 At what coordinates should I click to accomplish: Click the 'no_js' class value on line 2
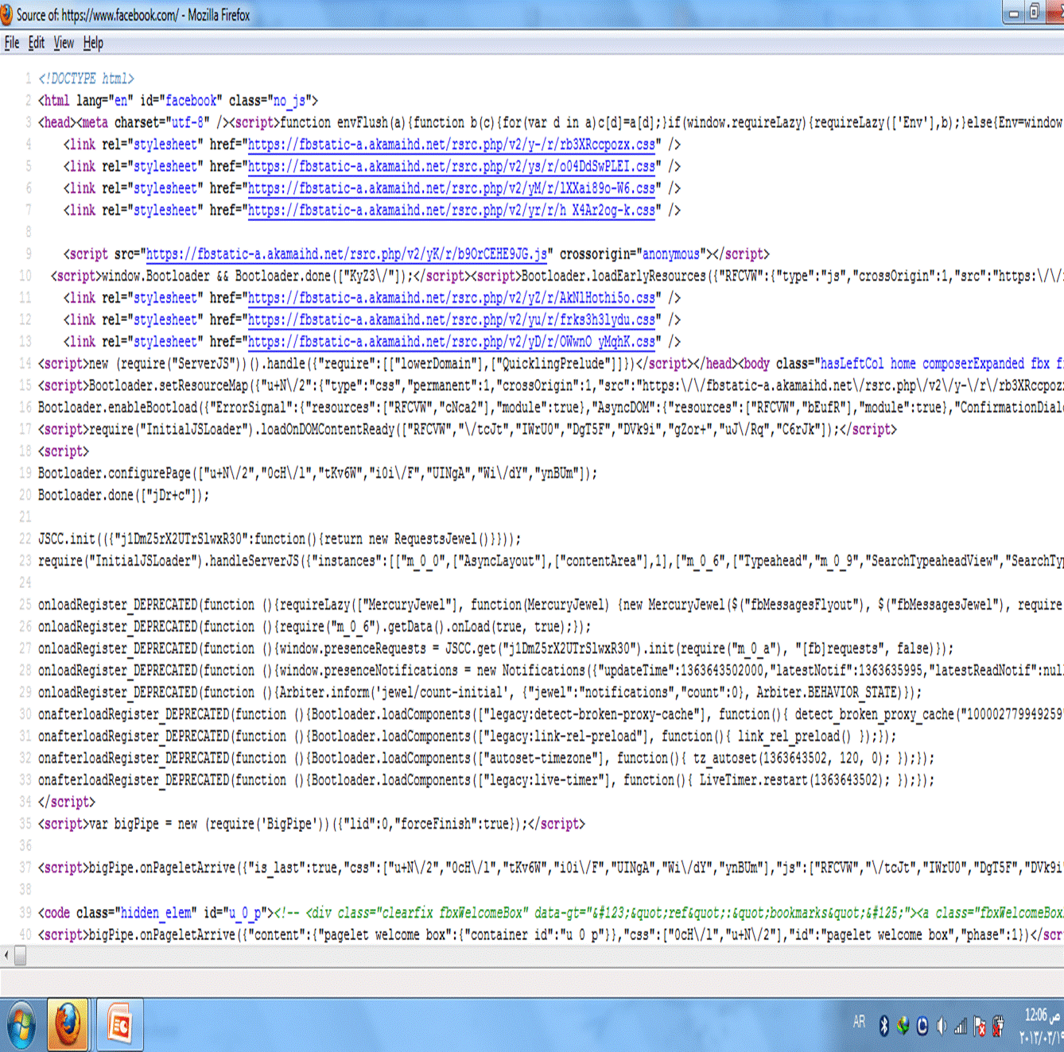pos(289,101)
